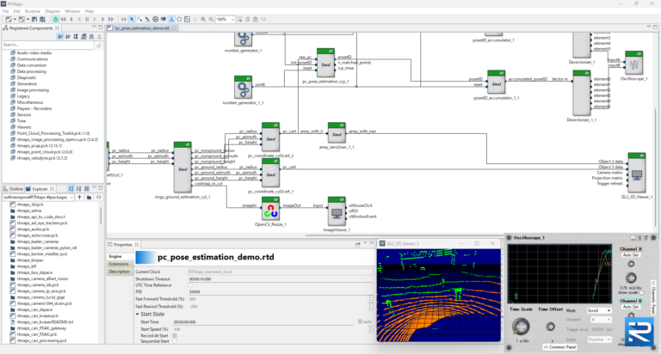The height and width of the screenshot is (354, 661).
Task: Select the pc_pose_estimation_demo.rtd editor tab
Action: coord(142,27)
